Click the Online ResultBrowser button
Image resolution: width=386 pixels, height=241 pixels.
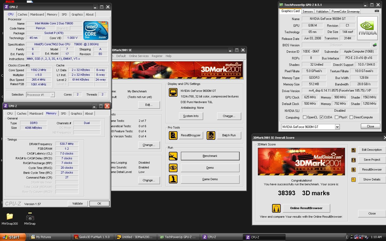pos(306,208)
